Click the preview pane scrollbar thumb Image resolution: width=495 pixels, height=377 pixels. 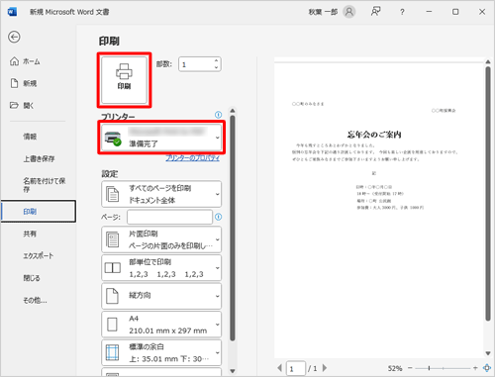[488, 193]
